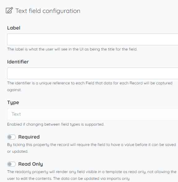Click 'or updated.' text under Required
Viewport: 178px width, 182px height.
[x=18, y=152]
